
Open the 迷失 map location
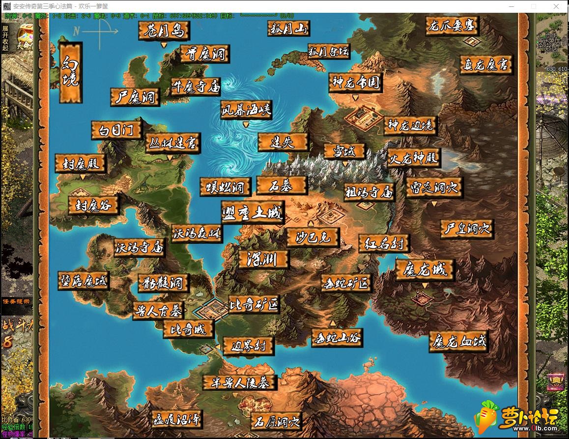(x=283, y=142)
